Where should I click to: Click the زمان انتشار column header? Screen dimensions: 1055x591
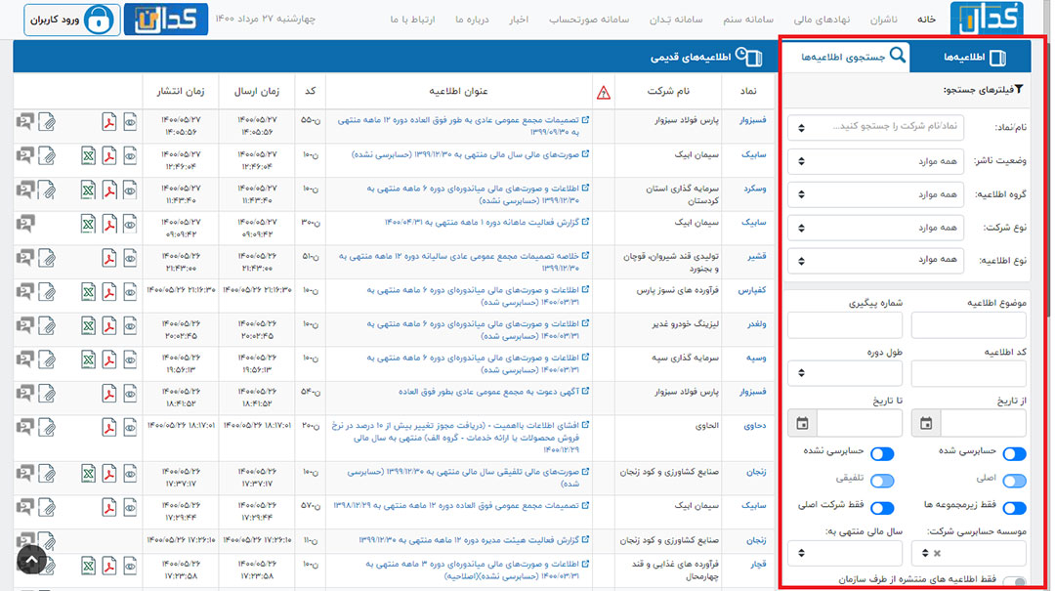[181, 91]
